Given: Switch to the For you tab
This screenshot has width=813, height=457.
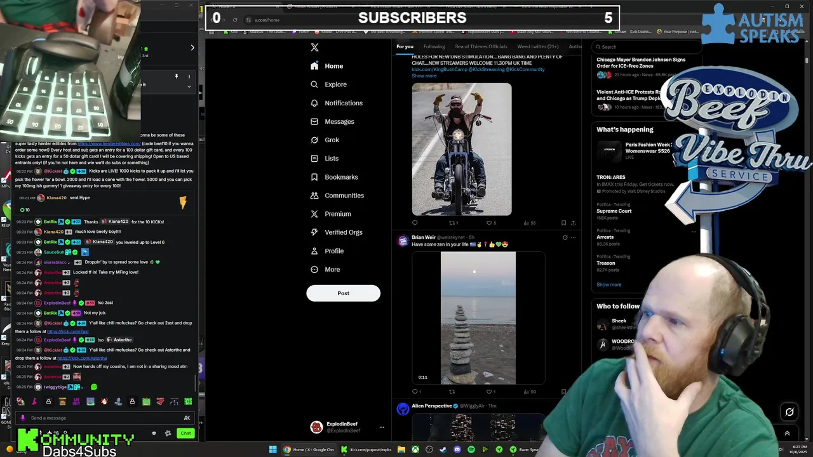Looking at the screenshot, I should click(x=405, y=46).
